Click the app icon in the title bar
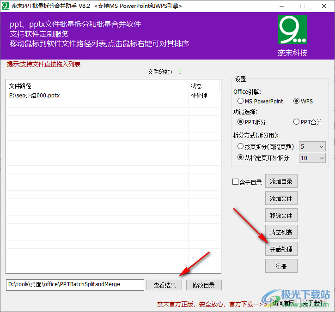Screen dimensions: 335x312 tap(5, 6)
